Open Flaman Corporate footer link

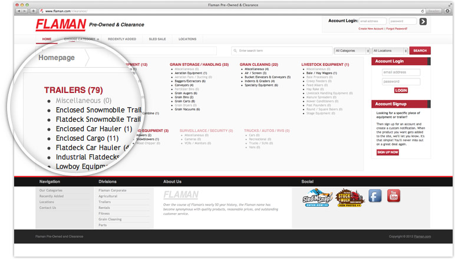113,190
